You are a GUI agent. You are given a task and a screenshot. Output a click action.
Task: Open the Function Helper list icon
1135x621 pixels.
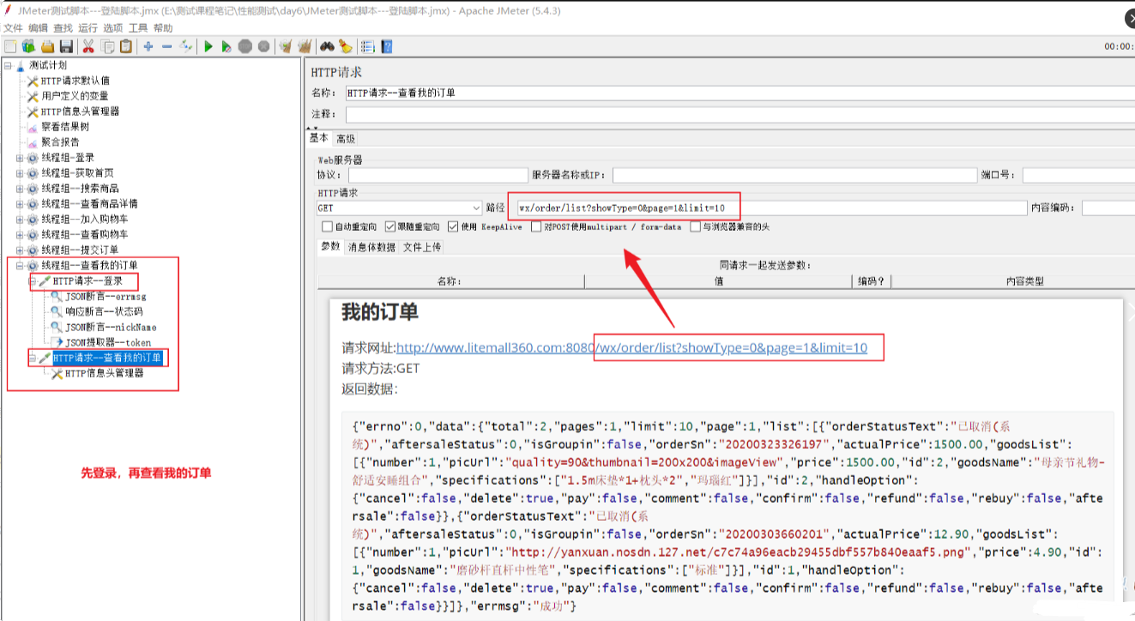367,46
